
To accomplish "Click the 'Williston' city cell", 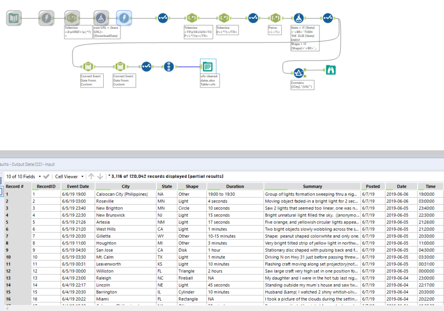I will tap(126, 271).
